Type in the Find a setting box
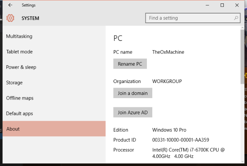Screen dimensions: 247x166 [189, 18]
